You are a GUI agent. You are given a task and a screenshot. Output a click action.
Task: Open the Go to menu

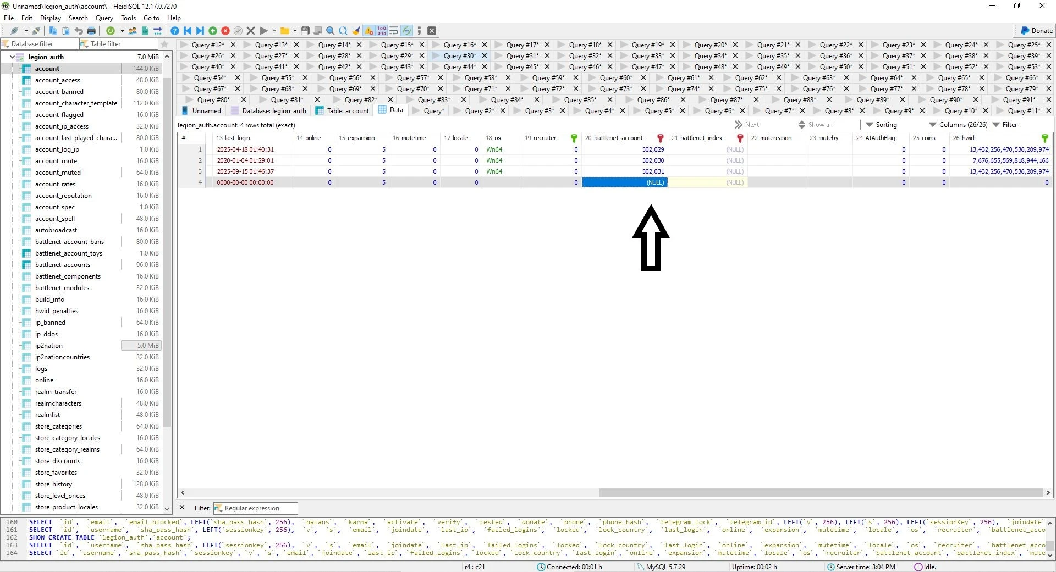pyautogui.click(x=151, y=18)
